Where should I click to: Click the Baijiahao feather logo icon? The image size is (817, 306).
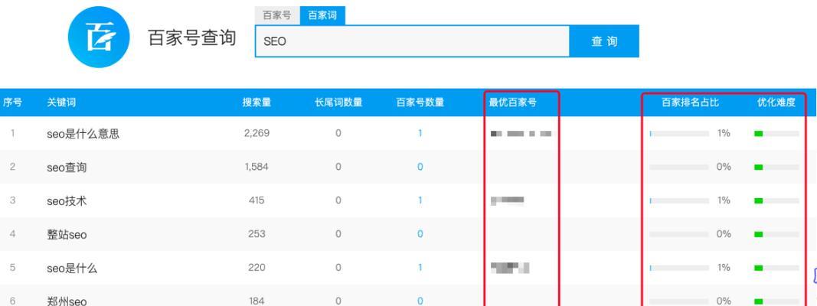99,37
